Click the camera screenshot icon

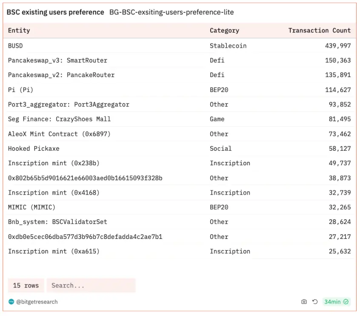point(304,302)
